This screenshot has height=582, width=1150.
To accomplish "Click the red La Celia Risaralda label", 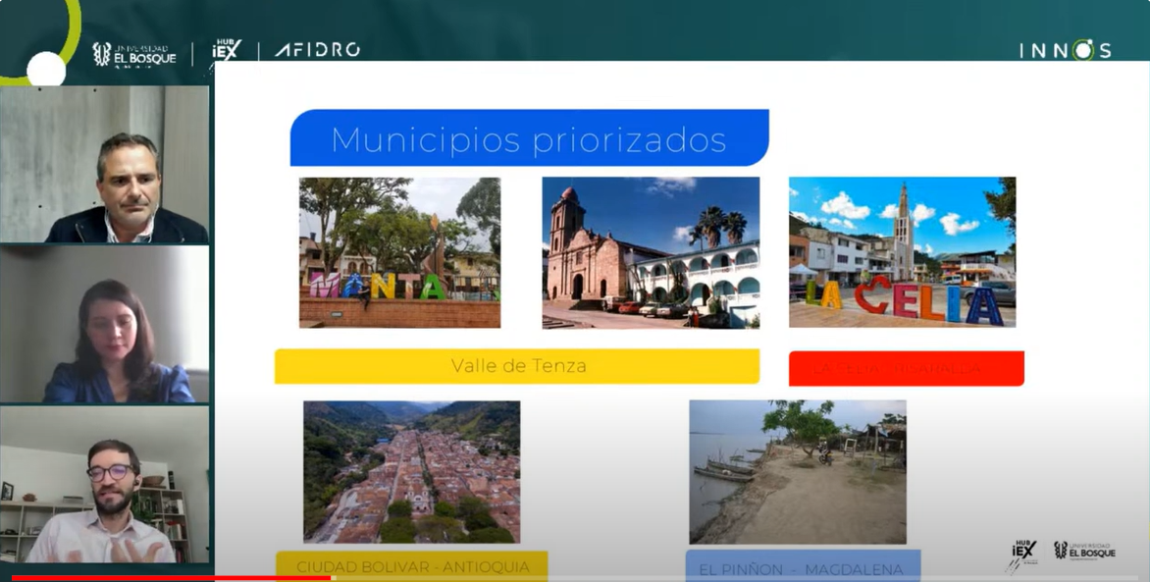I will [906, 368].
